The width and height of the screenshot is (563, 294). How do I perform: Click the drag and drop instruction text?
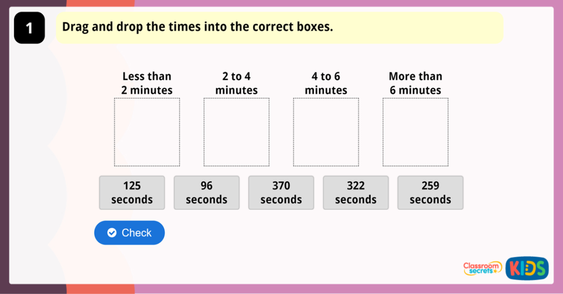(x=197, y=27)
